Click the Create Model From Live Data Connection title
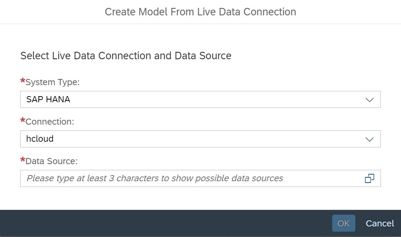 (200, 12)
